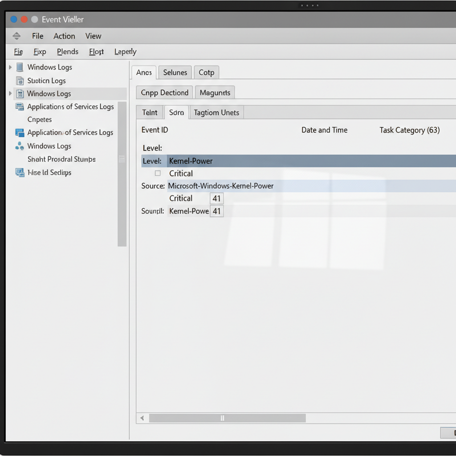Click the horizontal scrollbar thumb
The image size is (456, 456).
click(227, 418)
